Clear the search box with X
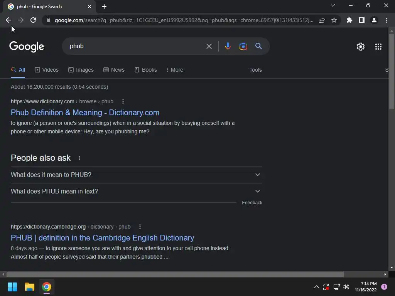Viewport: 395px width, 296px height. (x=209, y=46)
